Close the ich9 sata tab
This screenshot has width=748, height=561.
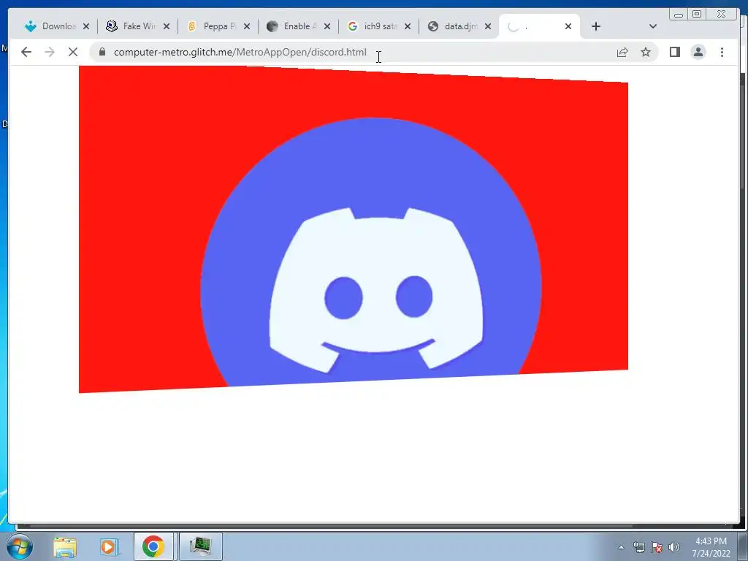pyautogui.click(x=408, y=26)
